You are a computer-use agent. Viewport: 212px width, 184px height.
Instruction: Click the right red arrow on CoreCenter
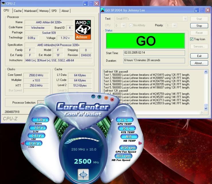[x=140, y=143]
